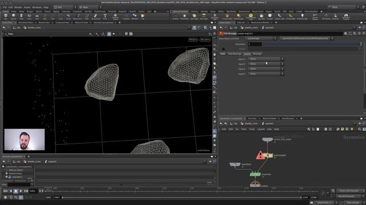Image resolution: width=366 pixels, height=205 pixels.
Task: Open the Asset Name popwrangle dropdown
Action: click(x=261, y=39)
